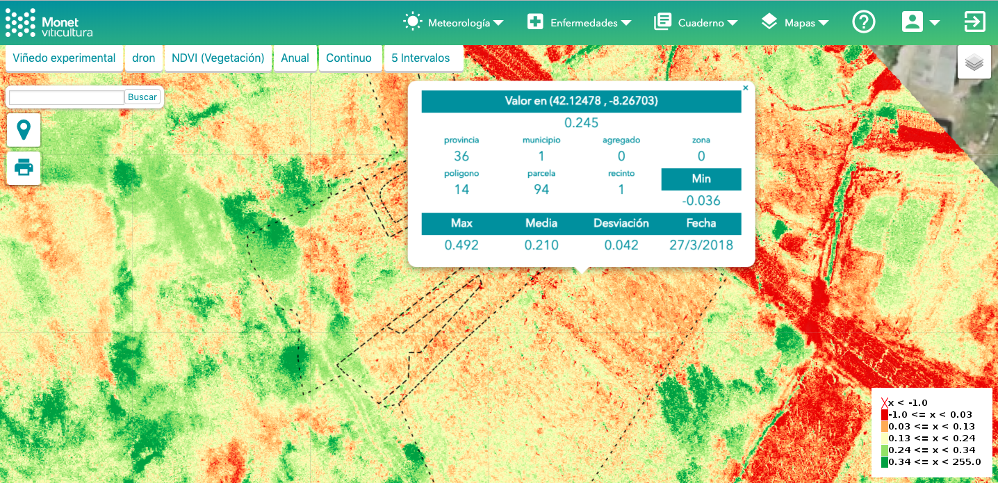998x483 pixels.
Task: Click the parcela value 94
Action: (x=541, y=190)
